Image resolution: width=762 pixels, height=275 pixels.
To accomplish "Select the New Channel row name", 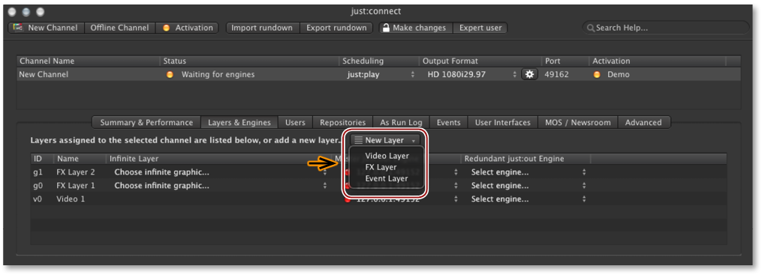I will click(44, 75).
